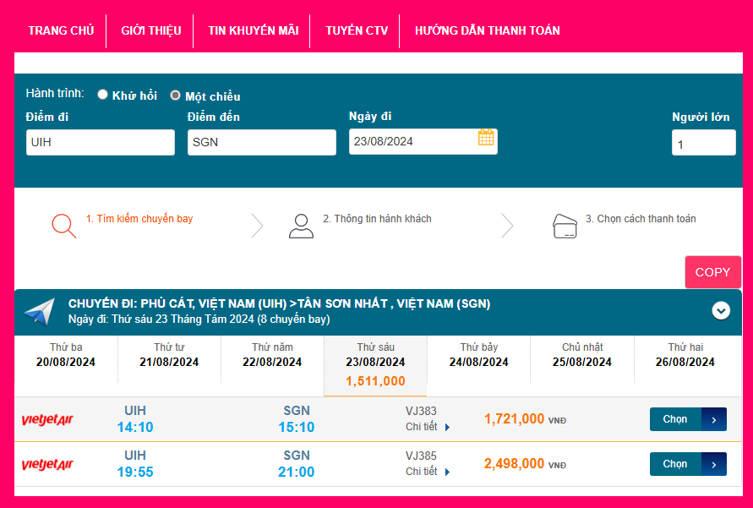Click arrow on Chọn button for VJ385
This screenshot has height=508, width=753.
pyautogui.click(x=714, y=464)
